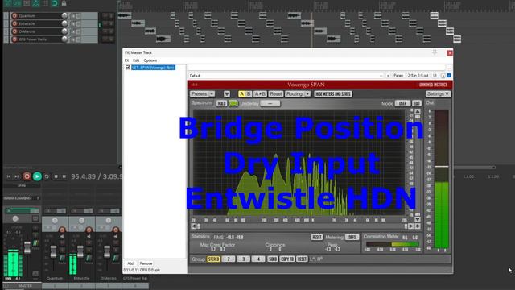515x290 pixels.
Task: Click the plus button beside the preset dropdown
Action: 388,76
